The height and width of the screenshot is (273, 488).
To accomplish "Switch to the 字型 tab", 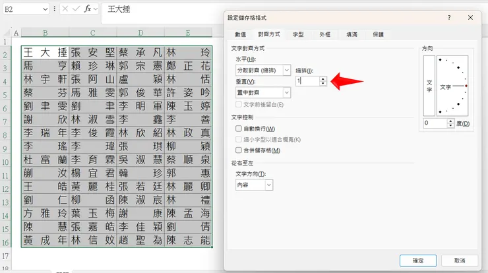I will [x=298, y=34].
